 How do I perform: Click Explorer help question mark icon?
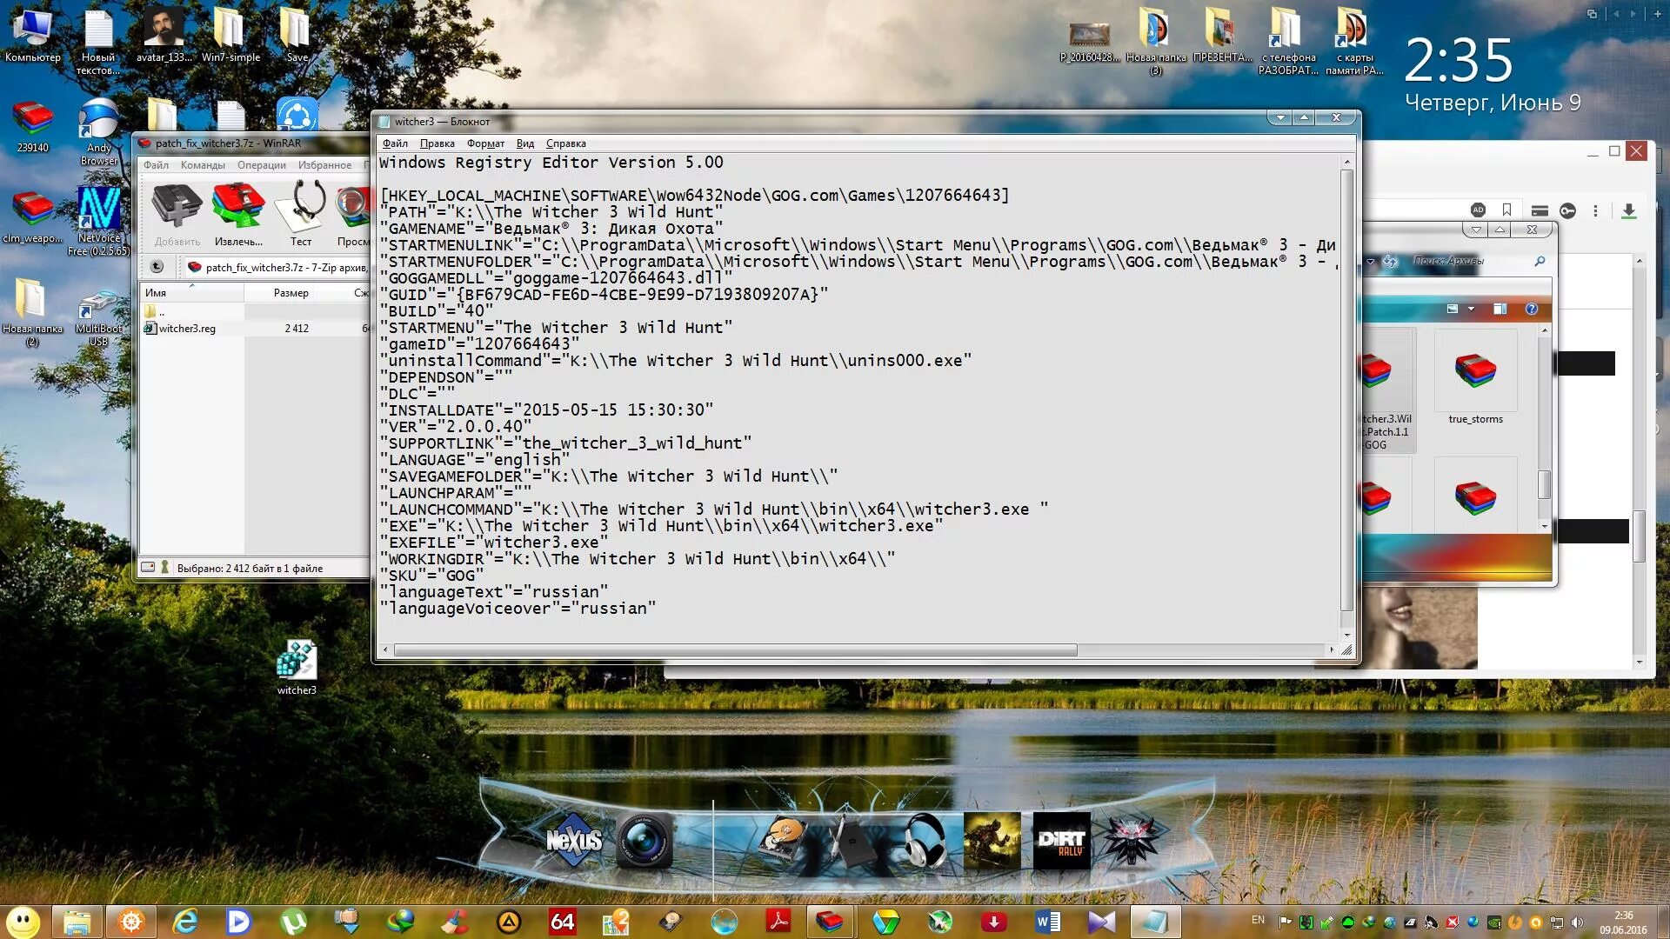tap(1531, 309)
